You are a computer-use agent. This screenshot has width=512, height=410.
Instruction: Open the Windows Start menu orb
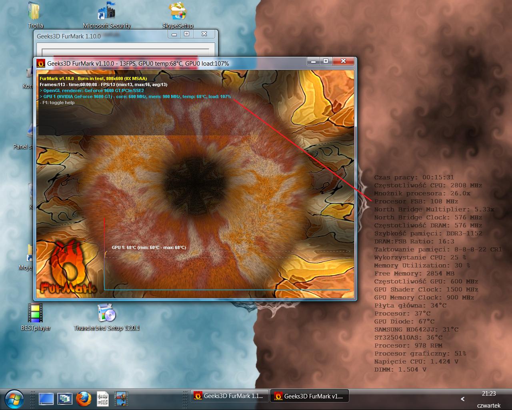pos(14,398)
